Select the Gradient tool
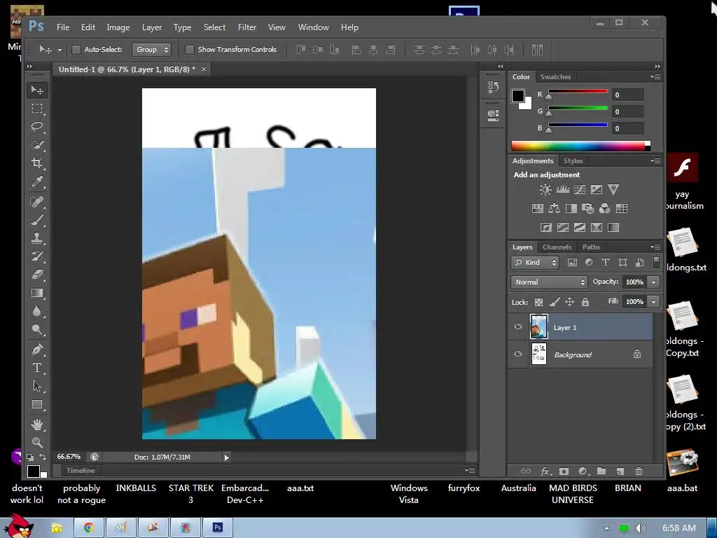The height and width of the screenshot is (538, 717). [x=38, y=294]
